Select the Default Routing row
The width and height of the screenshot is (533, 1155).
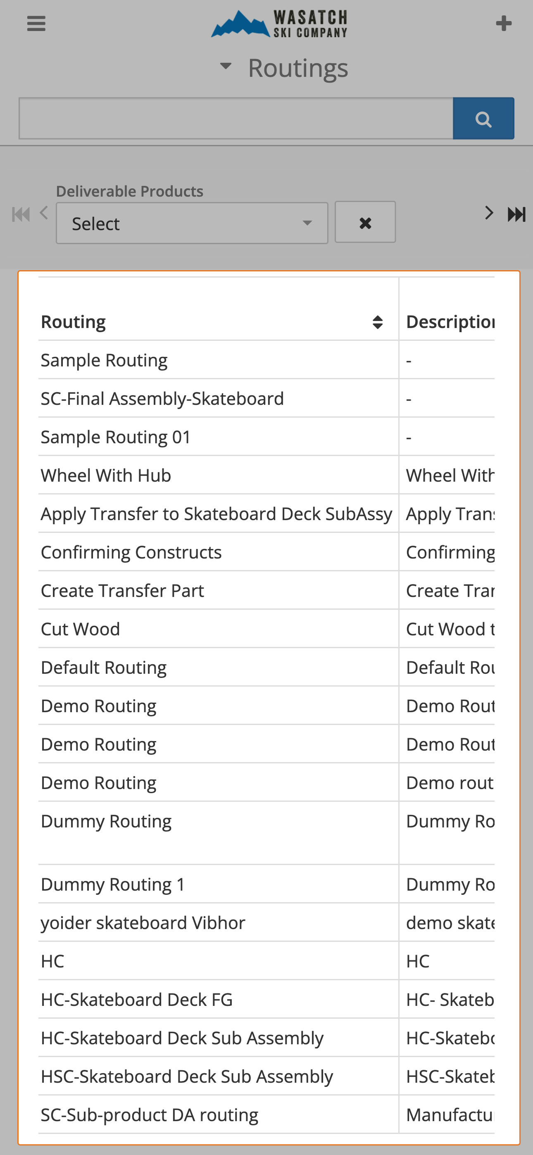tap(104, 667)
